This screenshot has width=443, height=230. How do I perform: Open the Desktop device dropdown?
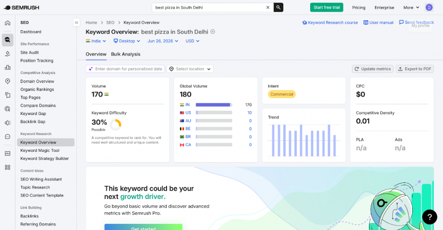127,41
